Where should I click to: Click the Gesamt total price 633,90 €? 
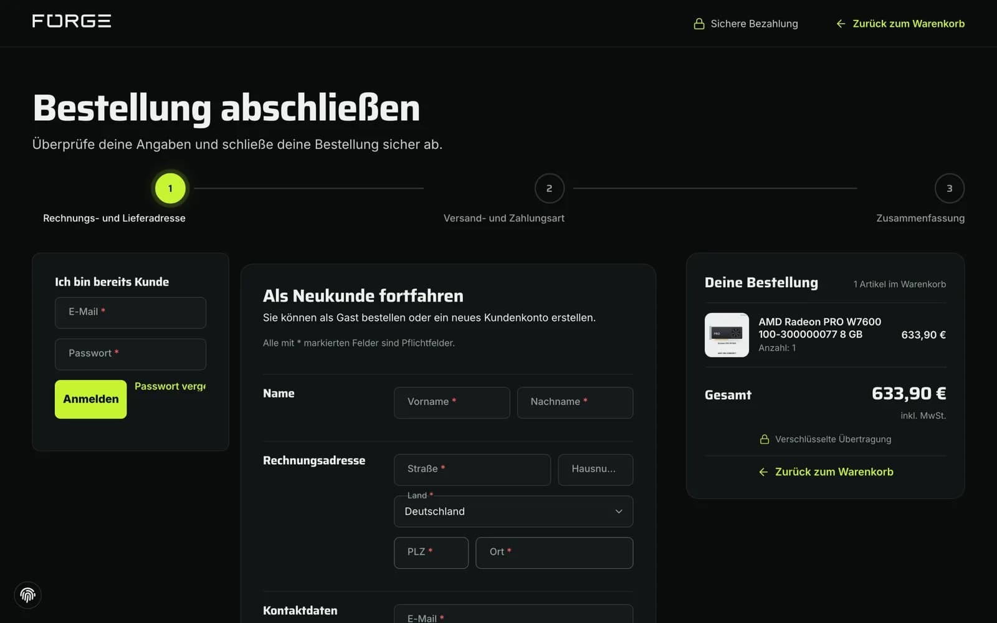909,394
